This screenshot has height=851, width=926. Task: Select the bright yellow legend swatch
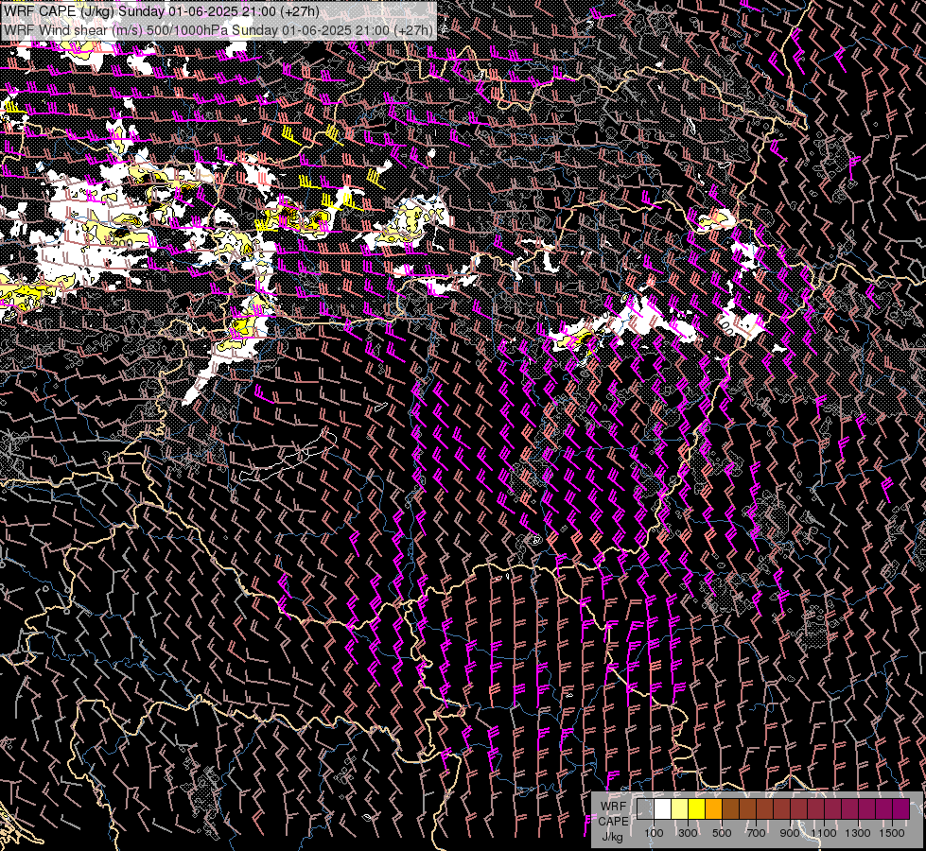pyautogui.click(x=697, y=809)
